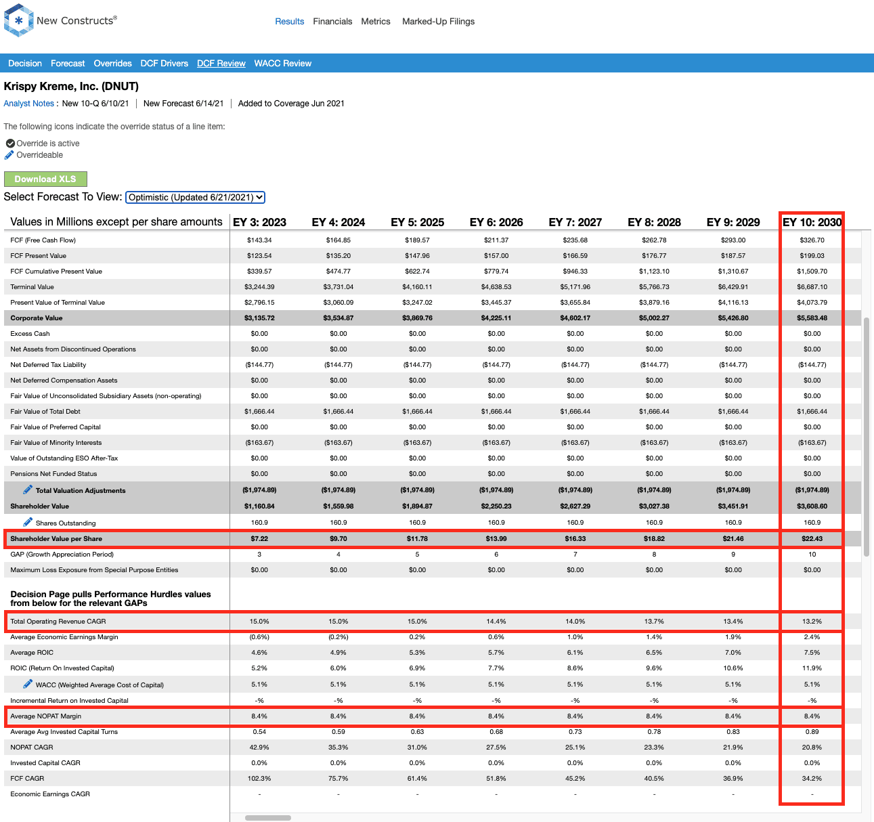
Task: Open the Marked-Up Filings navigation item
Action: click(x=439, y=22)
